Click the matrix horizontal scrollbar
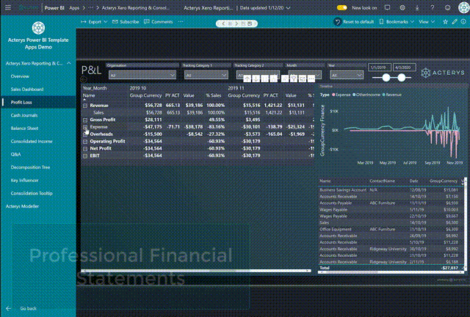 click(x=196, y=271)
